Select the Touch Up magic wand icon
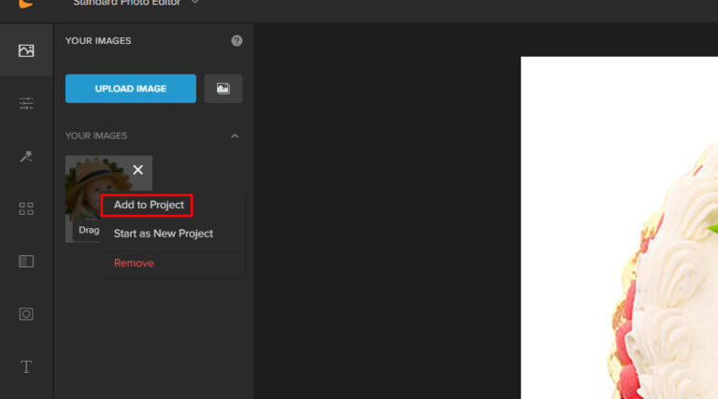The image size is (718, 399). 26,156
